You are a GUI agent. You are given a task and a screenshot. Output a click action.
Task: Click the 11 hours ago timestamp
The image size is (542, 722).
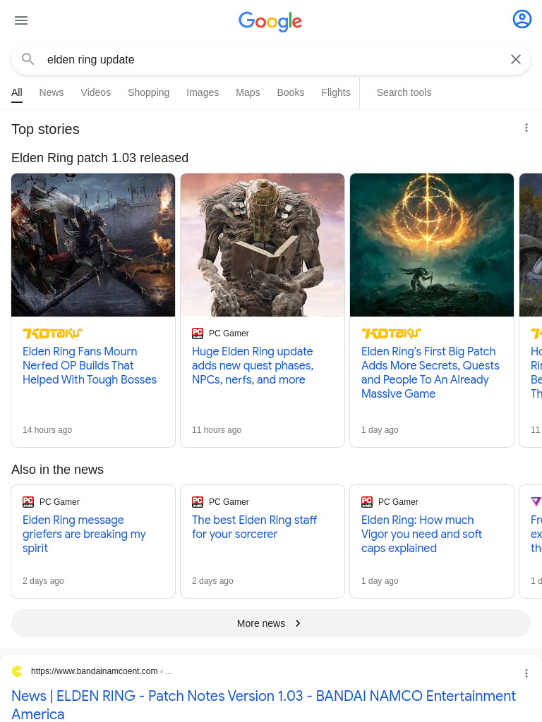[217, 430]
